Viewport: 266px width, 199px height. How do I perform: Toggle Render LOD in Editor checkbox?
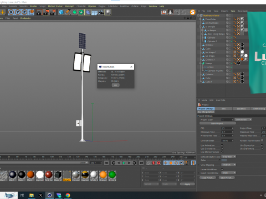click(x=262, y=140)
